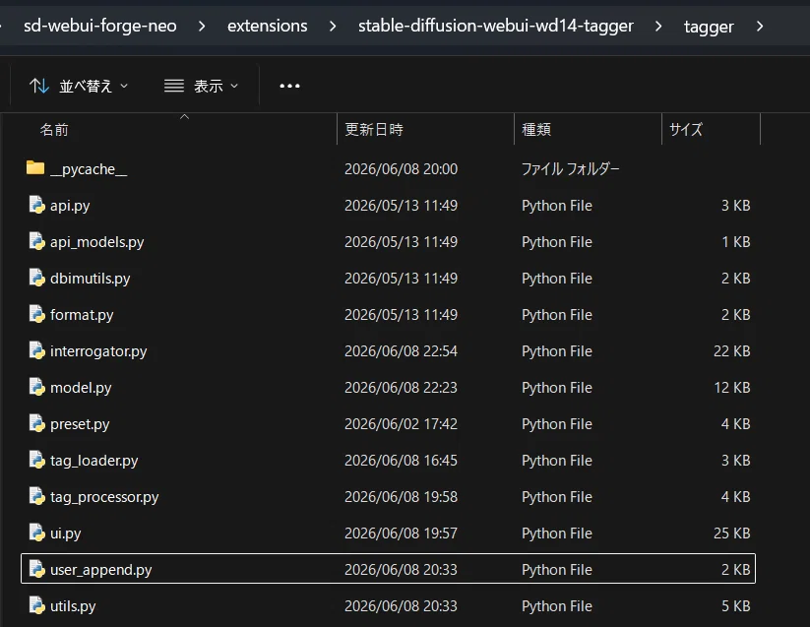Jump to stable-diffusion-webui-wd14-tagger breadcrumb
Image resolution: width=810 pixels, height=627 pixels.
click(x=496, y=26)
